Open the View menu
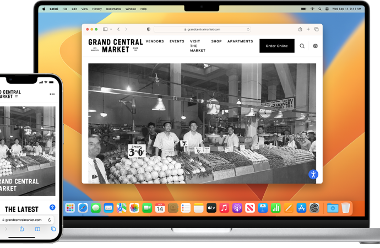 pos(84,9)
